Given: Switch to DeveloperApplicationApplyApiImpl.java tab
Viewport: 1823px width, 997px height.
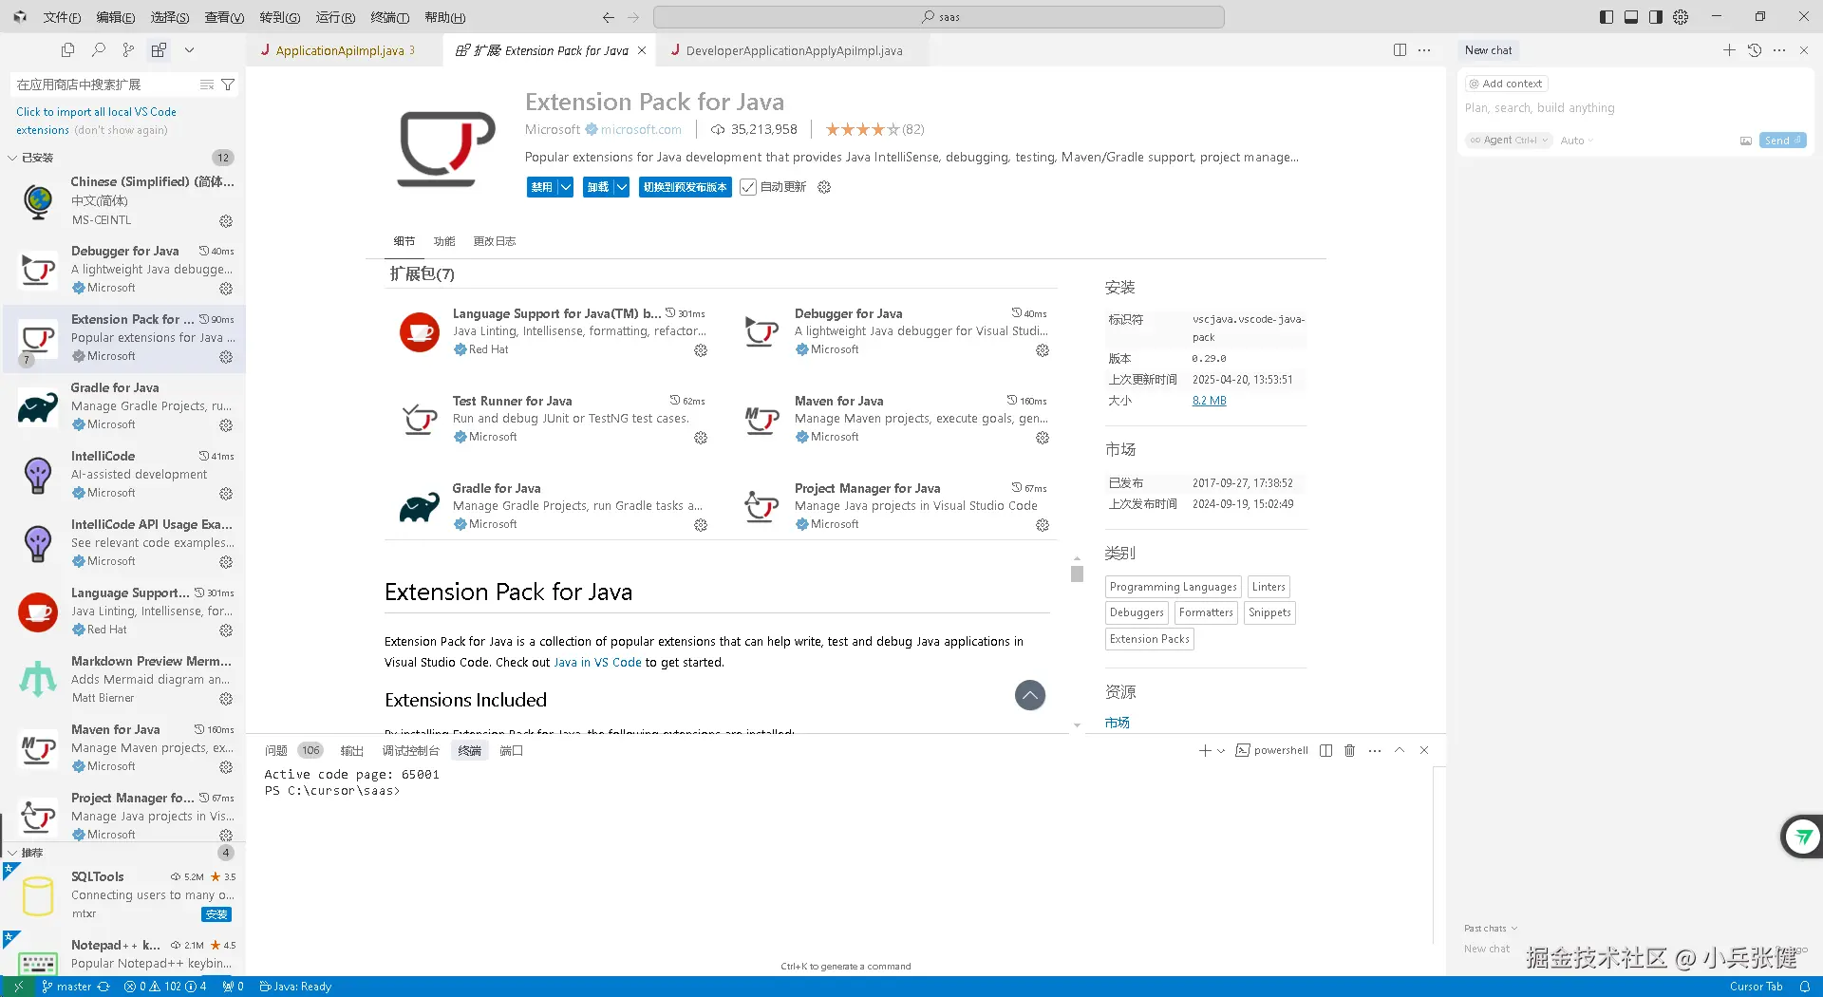Looking at the screenshot, I should point(794,51).
